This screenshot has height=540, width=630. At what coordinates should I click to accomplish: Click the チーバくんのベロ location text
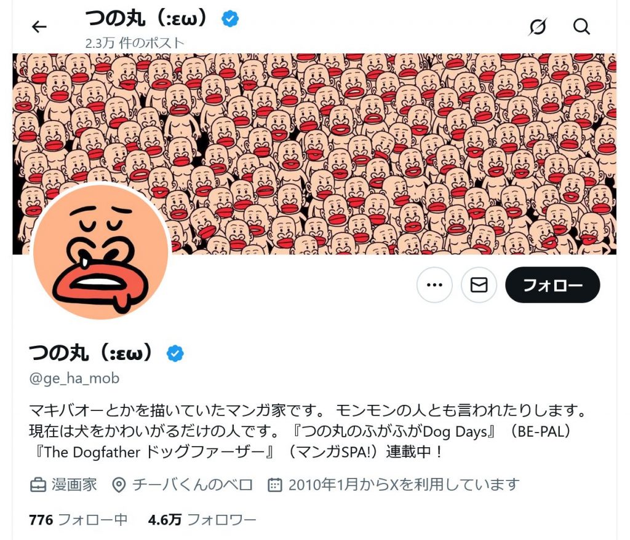click(x=193, y=485)
